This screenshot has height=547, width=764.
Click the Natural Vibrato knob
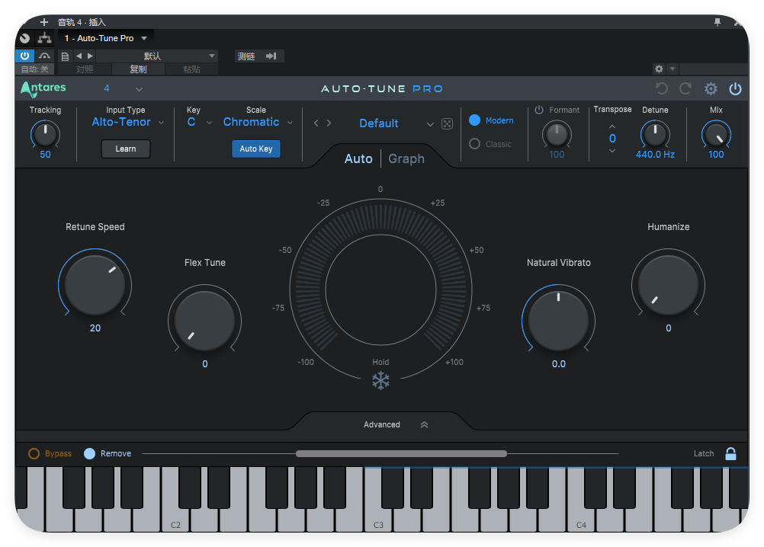558,321
